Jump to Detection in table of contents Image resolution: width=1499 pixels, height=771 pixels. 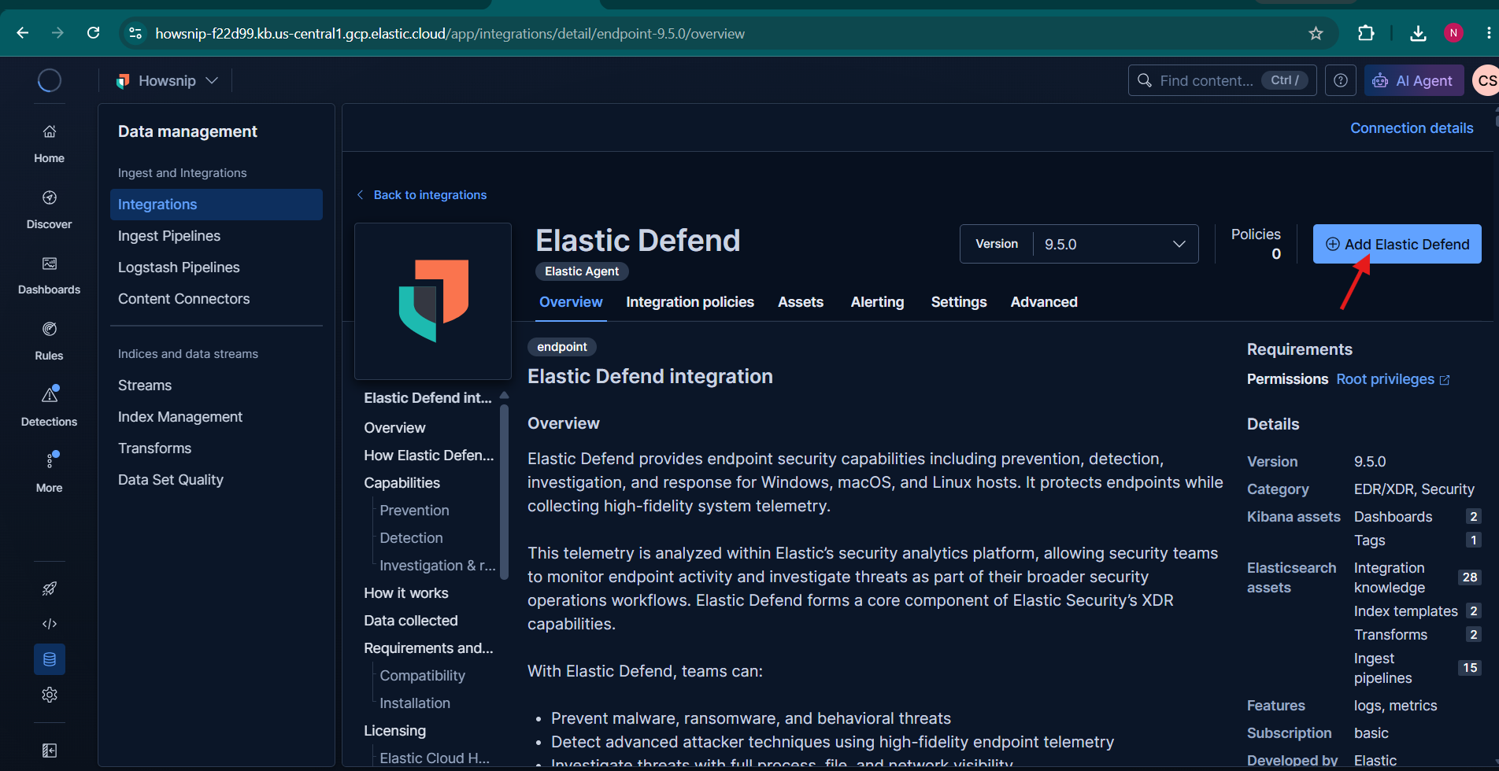411,538
